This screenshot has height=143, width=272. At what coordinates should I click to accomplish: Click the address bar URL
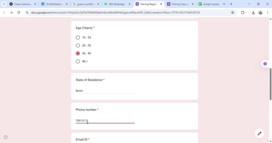pyautogui.click(x=116, y=12)
